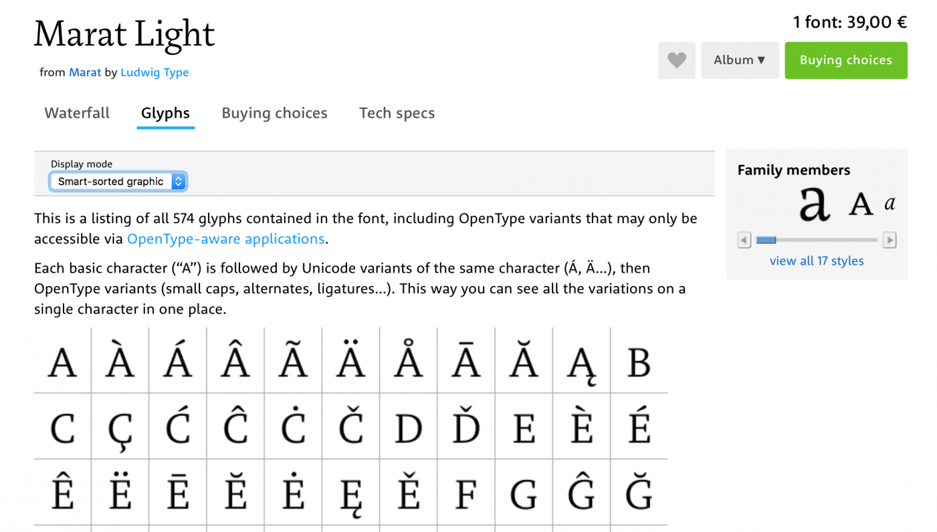Select the Ä (A dieresis) glyph
This screenshot has width=937, height=532.
click(350, 360)
